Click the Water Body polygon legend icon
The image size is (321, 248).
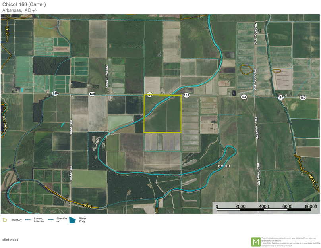pos(73,220)
